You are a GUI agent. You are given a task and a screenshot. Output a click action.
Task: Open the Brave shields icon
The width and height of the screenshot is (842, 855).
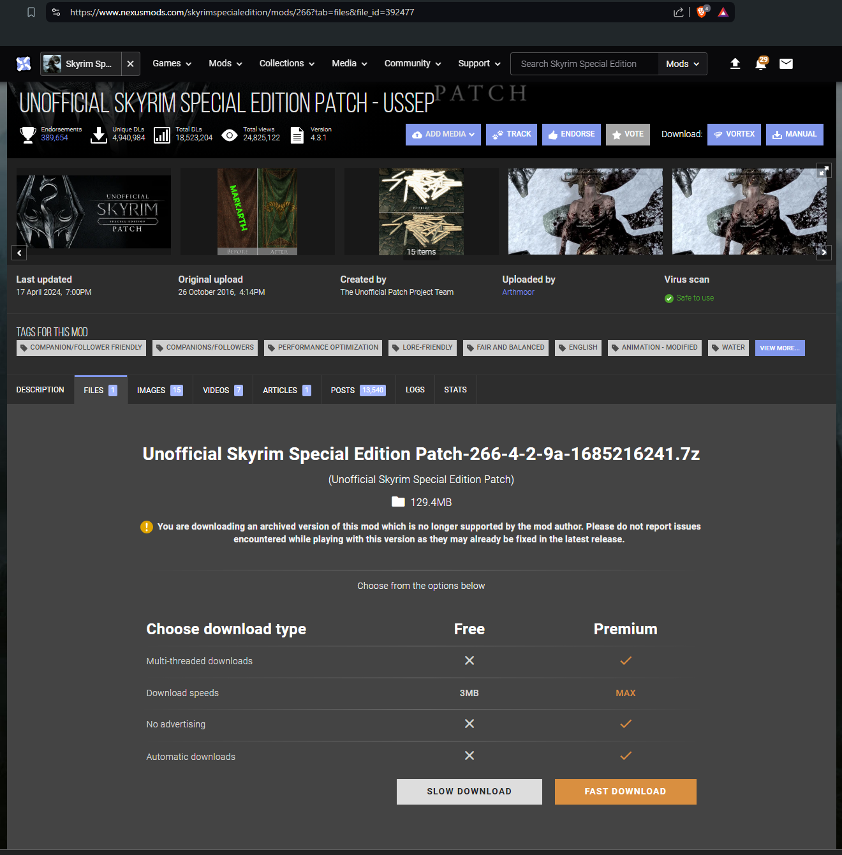tap(702, 12)
